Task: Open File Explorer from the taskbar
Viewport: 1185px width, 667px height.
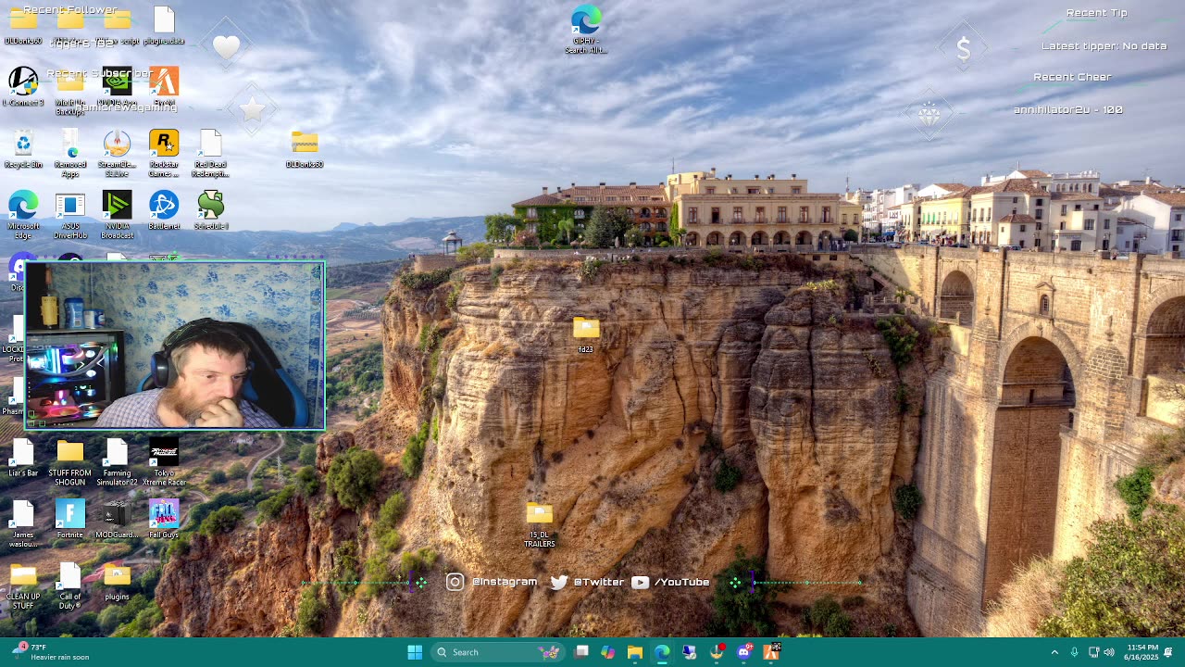Action: 635,652
